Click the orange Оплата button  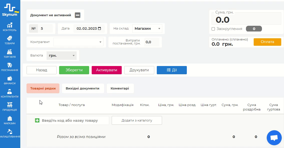267,42
